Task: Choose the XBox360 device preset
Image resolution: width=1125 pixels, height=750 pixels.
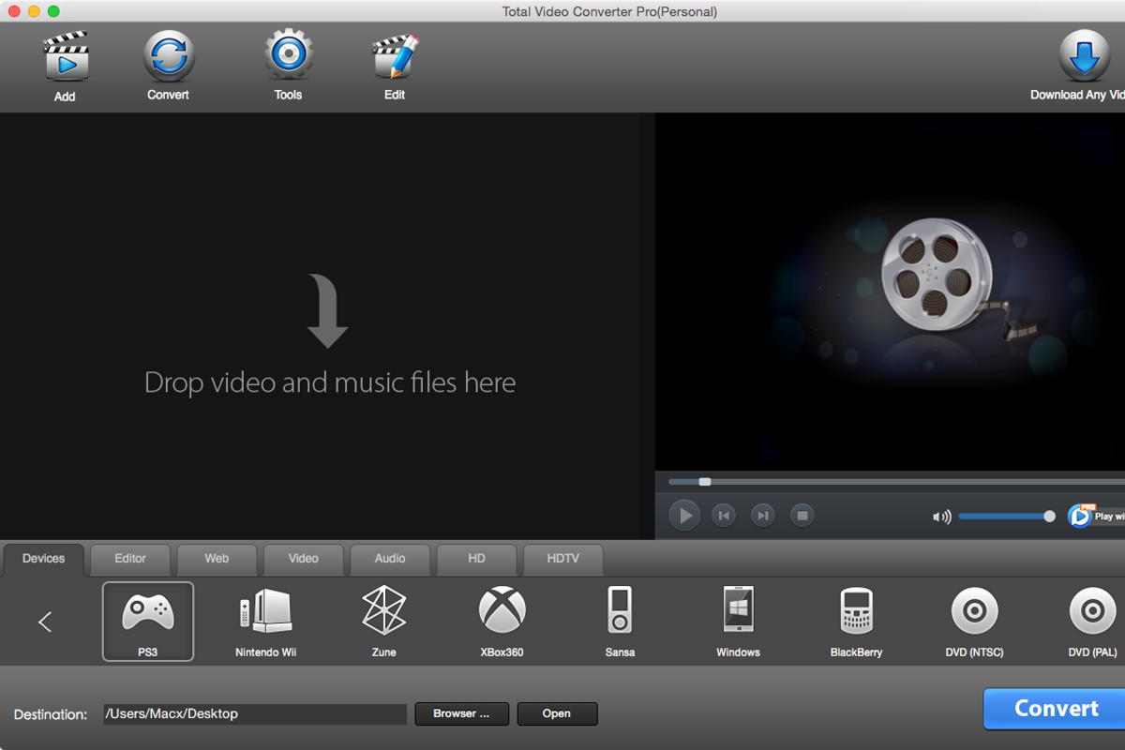Action: [502, 622]
